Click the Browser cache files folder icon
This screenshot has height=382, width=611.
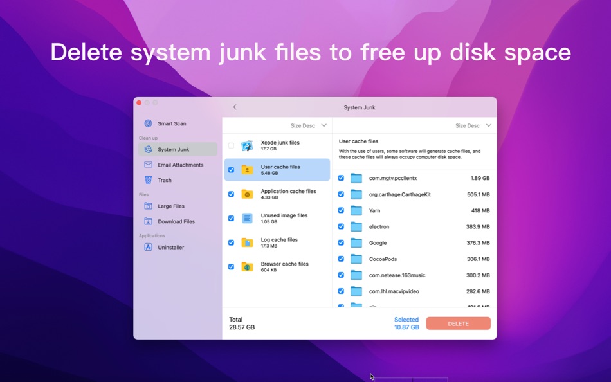pos(247,267)
